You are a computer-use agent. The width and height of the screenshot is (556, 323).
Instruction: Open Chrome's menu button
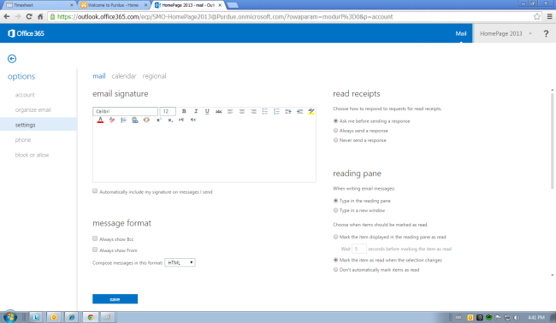(550, 16)
